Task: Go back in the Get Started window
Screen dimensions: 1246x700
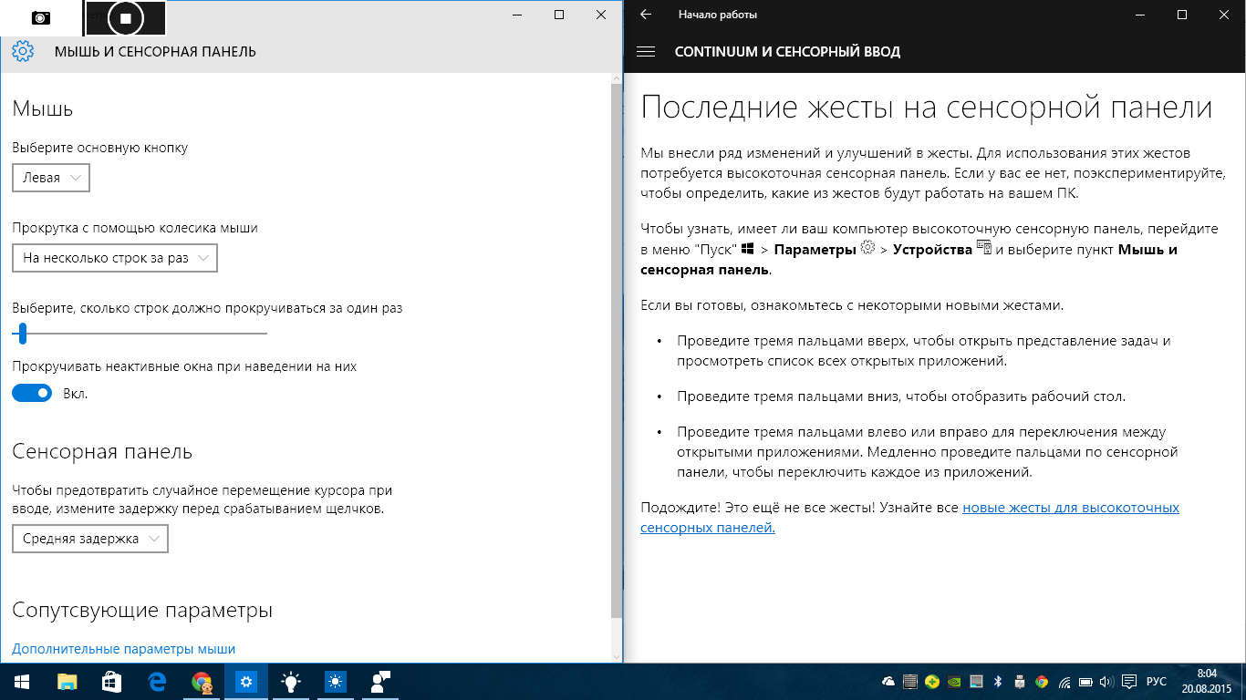Action: [x=646, y=15]
